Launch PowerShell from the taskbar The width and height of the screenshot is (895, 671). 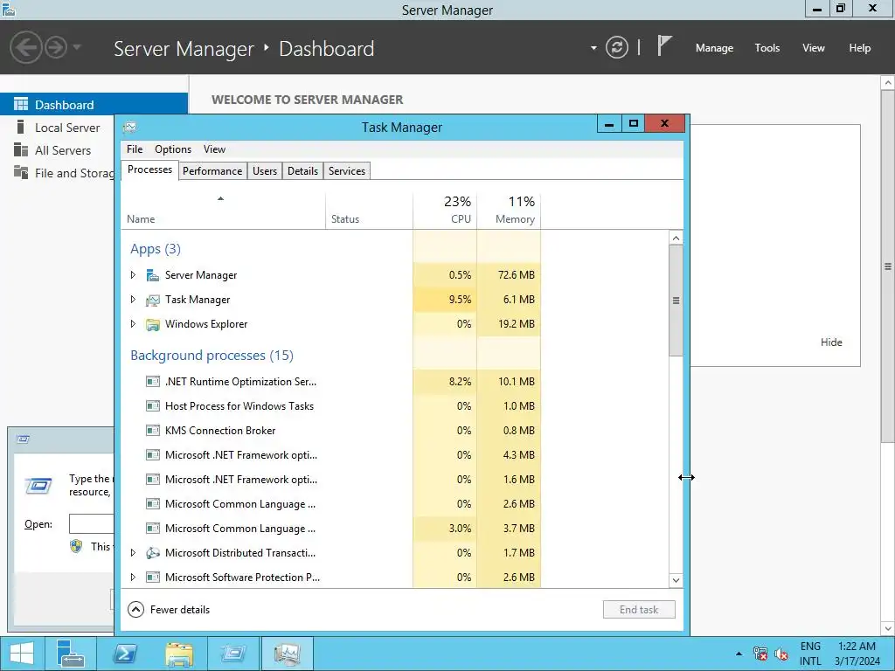click(124, 654)
